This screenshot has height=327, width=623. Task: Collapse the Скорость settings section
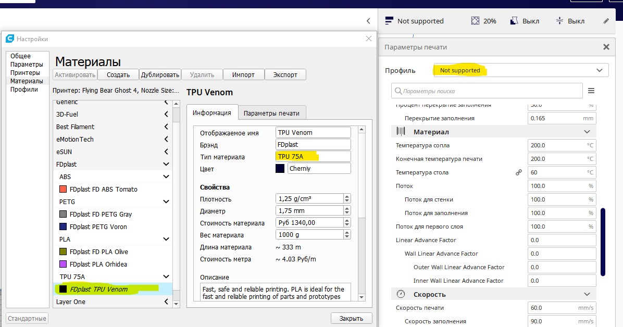(x=587, y=294)
